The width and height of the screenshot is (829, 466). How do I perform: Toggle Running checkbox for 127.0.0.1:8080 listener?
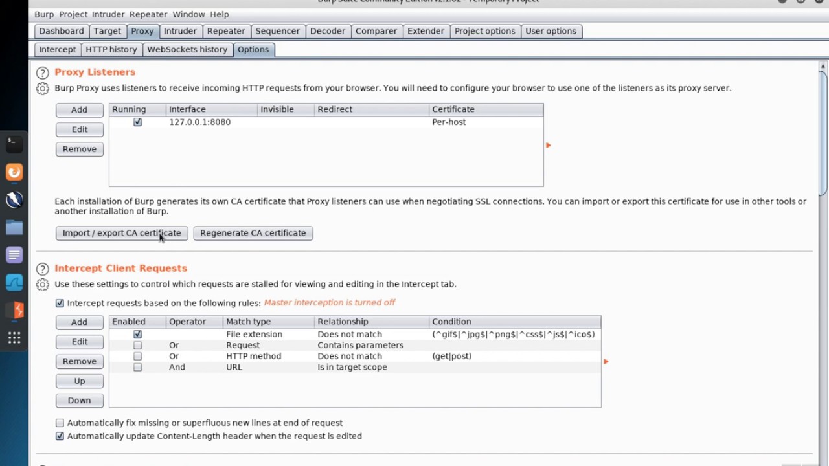(137, 122)
